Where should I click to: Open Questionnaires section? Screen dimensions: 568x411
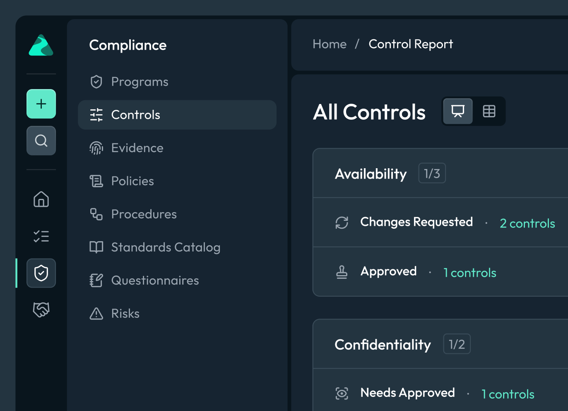(177, 280)
